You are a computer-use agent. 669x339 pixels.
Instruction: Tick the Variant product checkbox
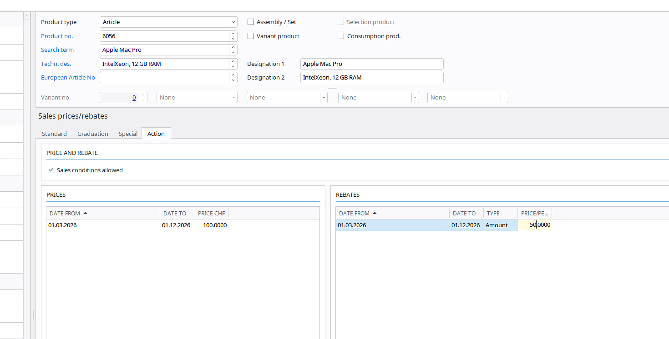coord(251,36)
